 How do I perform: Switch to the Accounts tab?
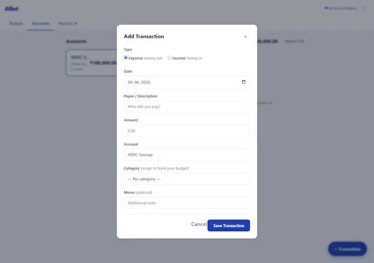click(41, 23)
